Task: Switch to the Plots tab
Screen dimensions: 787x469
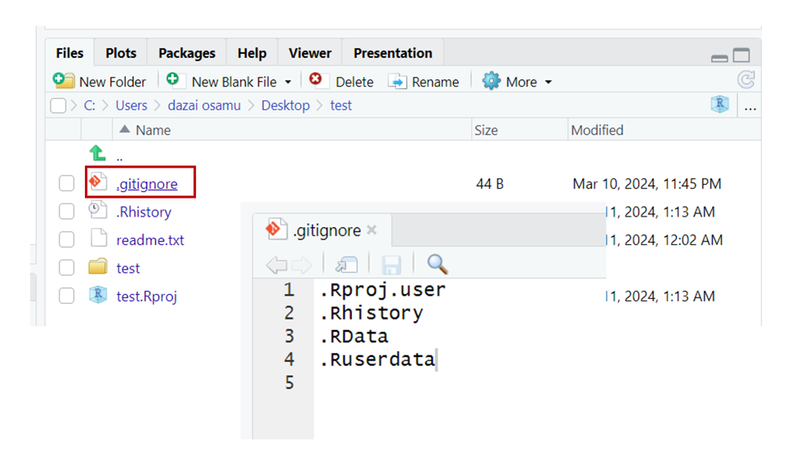Action: (x=121, y=53)
